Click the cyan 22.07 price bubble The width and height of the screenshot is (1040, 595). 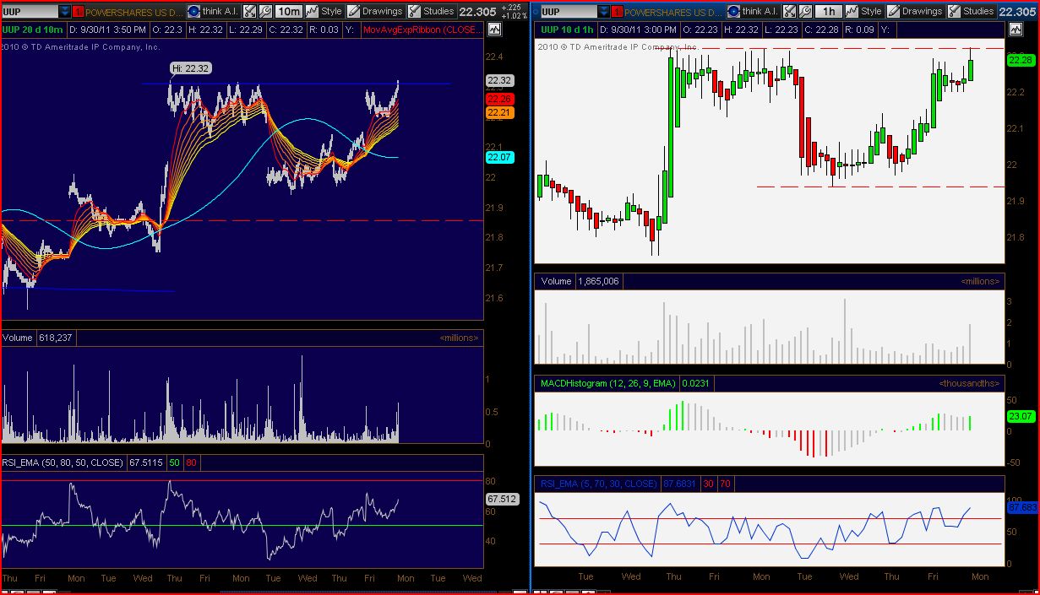[498, 157]
